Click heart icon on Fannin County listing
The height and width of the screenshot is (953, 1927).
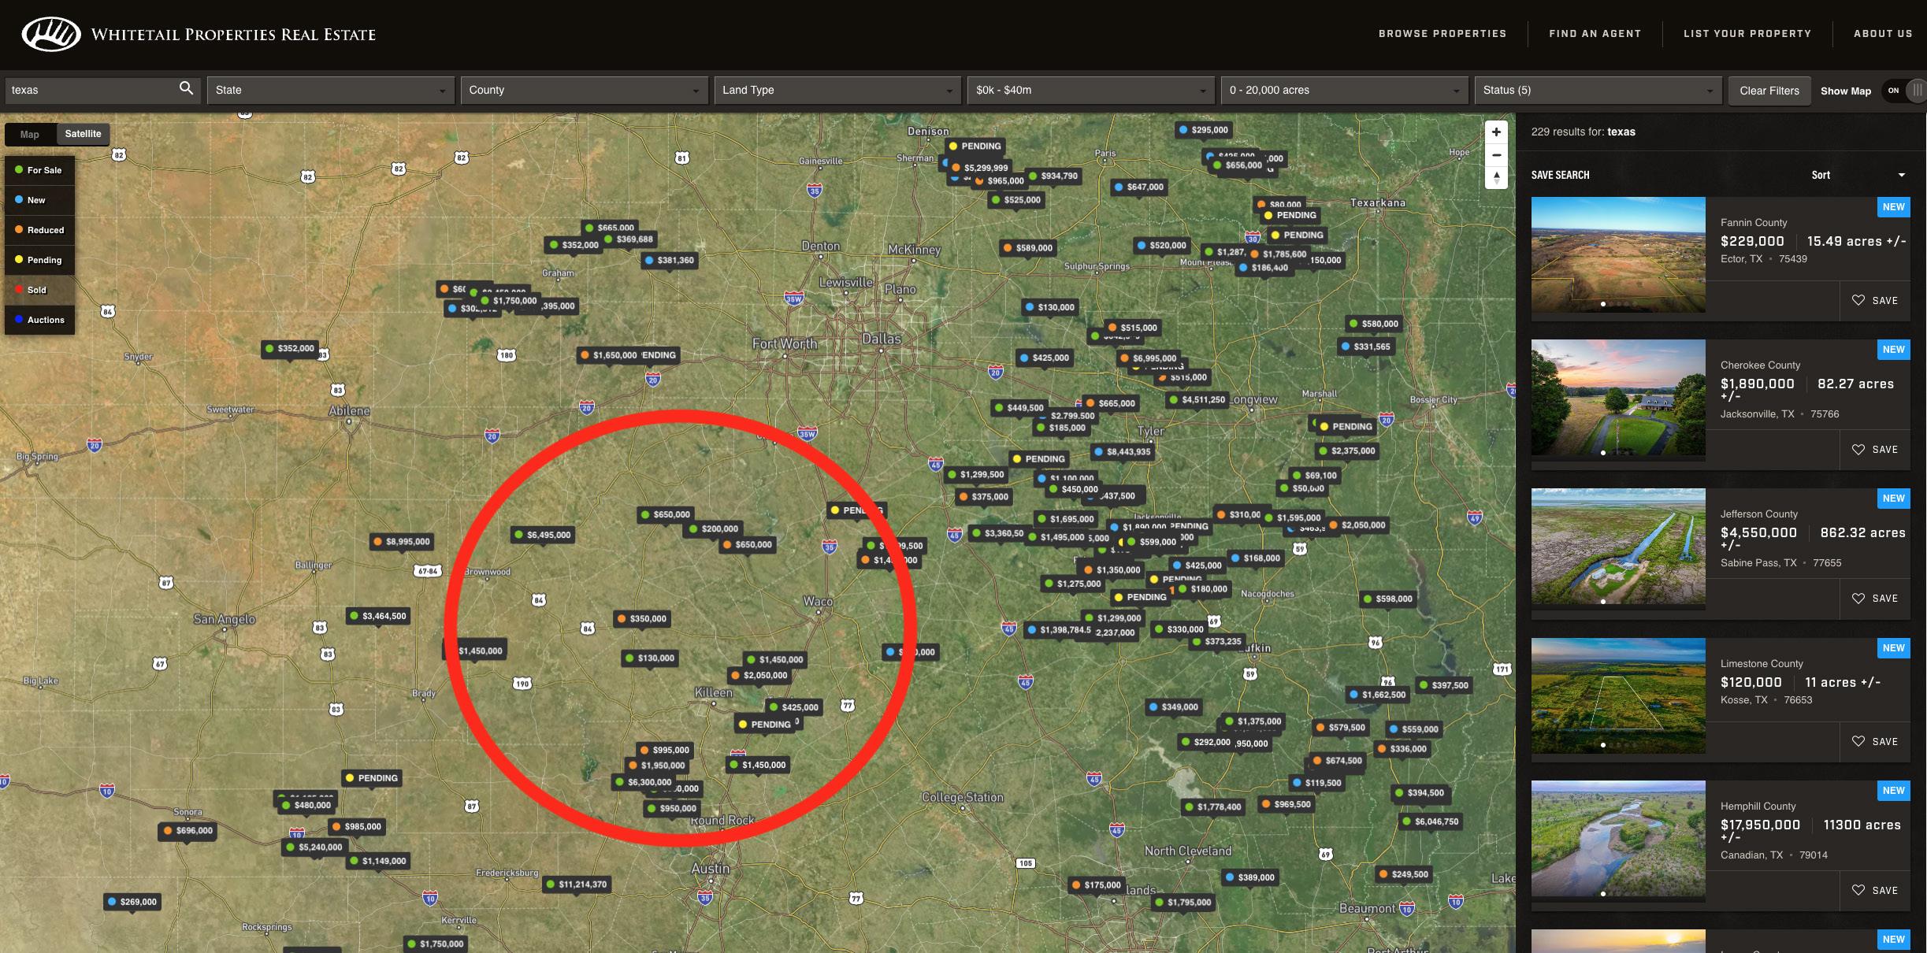click(1858, 300)
